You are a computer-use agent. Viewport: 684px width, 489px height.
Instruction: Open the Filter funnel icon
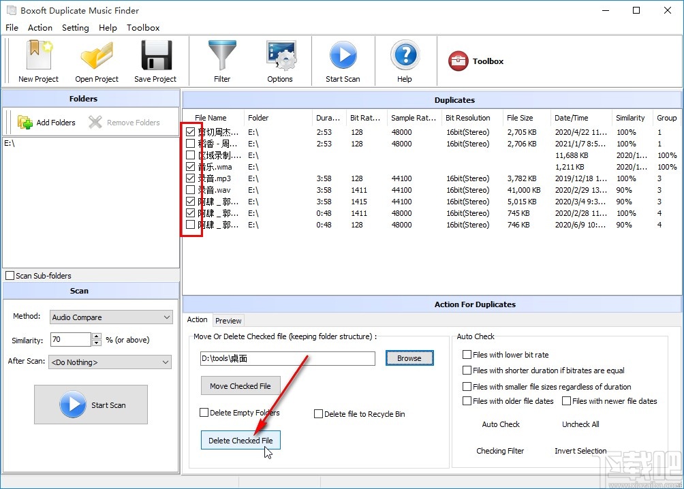point(222,55)
